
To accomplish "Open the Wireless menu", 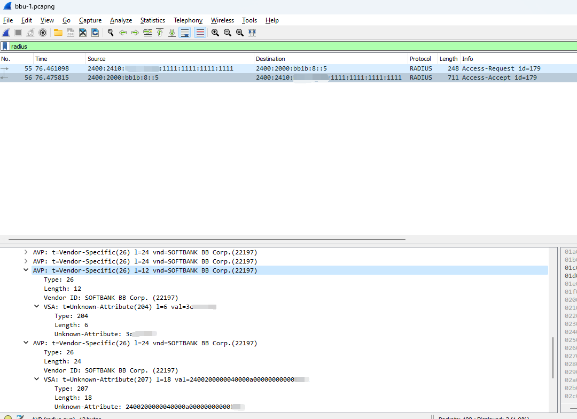I will 222,20.
